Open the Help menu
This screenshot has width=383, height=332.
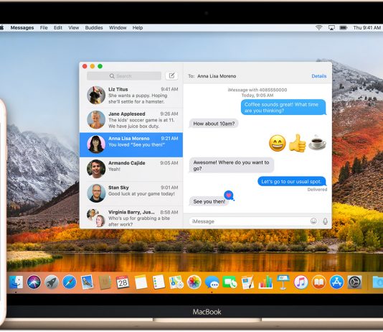[138, 27]
